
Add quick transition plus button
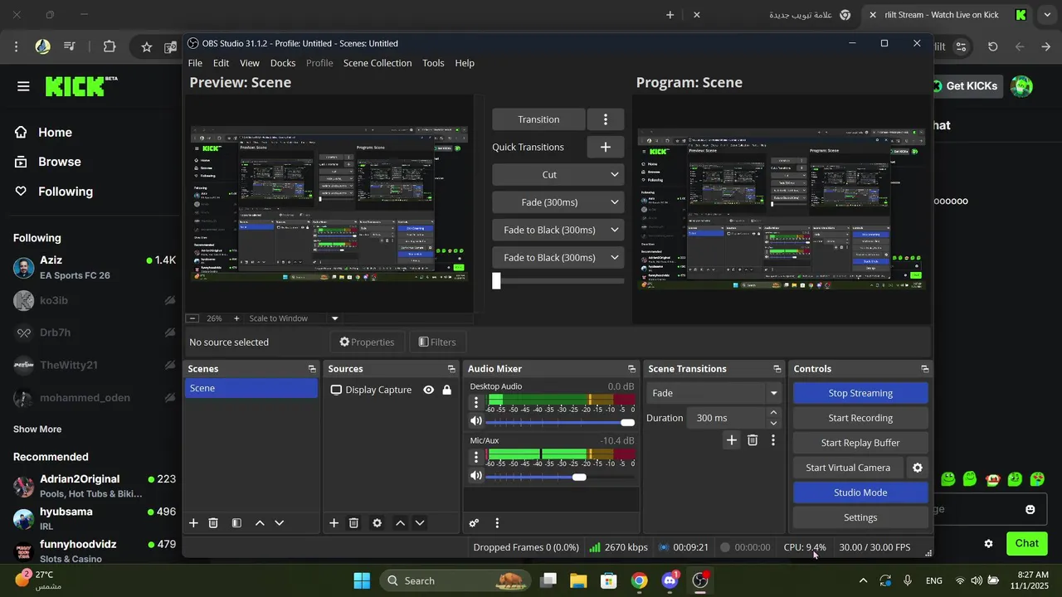(606, 147)
